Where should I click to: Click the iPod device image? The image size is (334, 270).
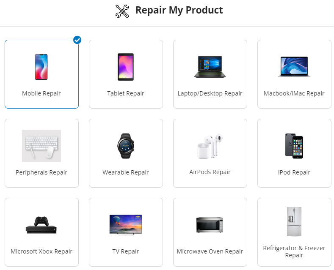pyautogui.click(x=294, y=146)
